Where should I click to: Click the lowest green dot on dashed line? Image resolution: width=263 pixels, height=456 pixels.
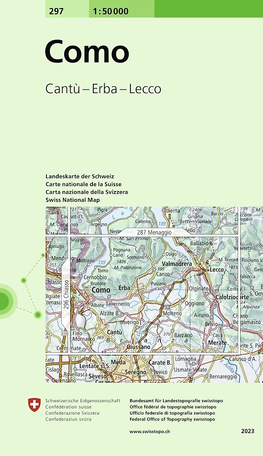(38, 314)
